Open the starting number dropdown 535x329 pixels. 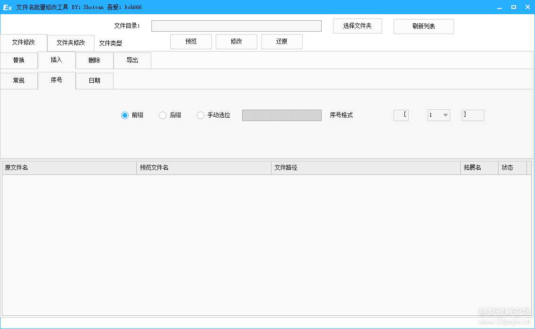click(445, 115)
